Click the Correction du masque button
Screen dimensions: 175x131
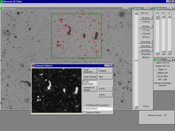(x=90, y=89)
